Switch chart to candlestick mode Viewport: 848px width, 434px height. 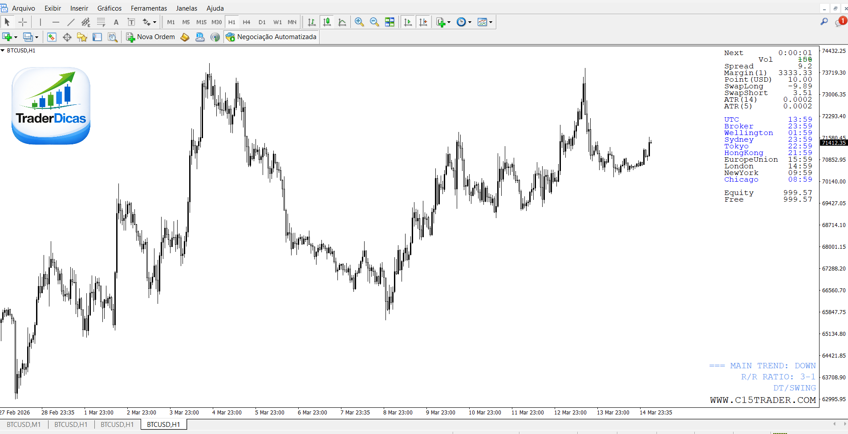click(x=327, y=22)
